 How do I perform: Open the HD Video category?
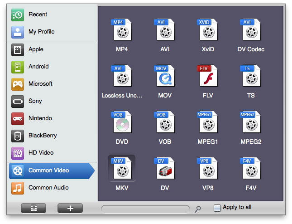[x=41, y=153]
